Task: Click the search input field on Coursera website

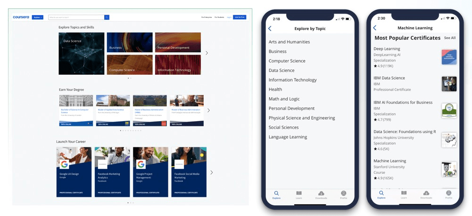Action: 76,17
